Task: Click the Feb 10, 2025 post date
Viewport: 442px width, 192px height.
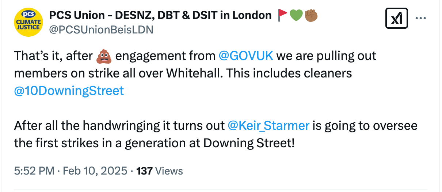Action: click(x=94, y=171)
